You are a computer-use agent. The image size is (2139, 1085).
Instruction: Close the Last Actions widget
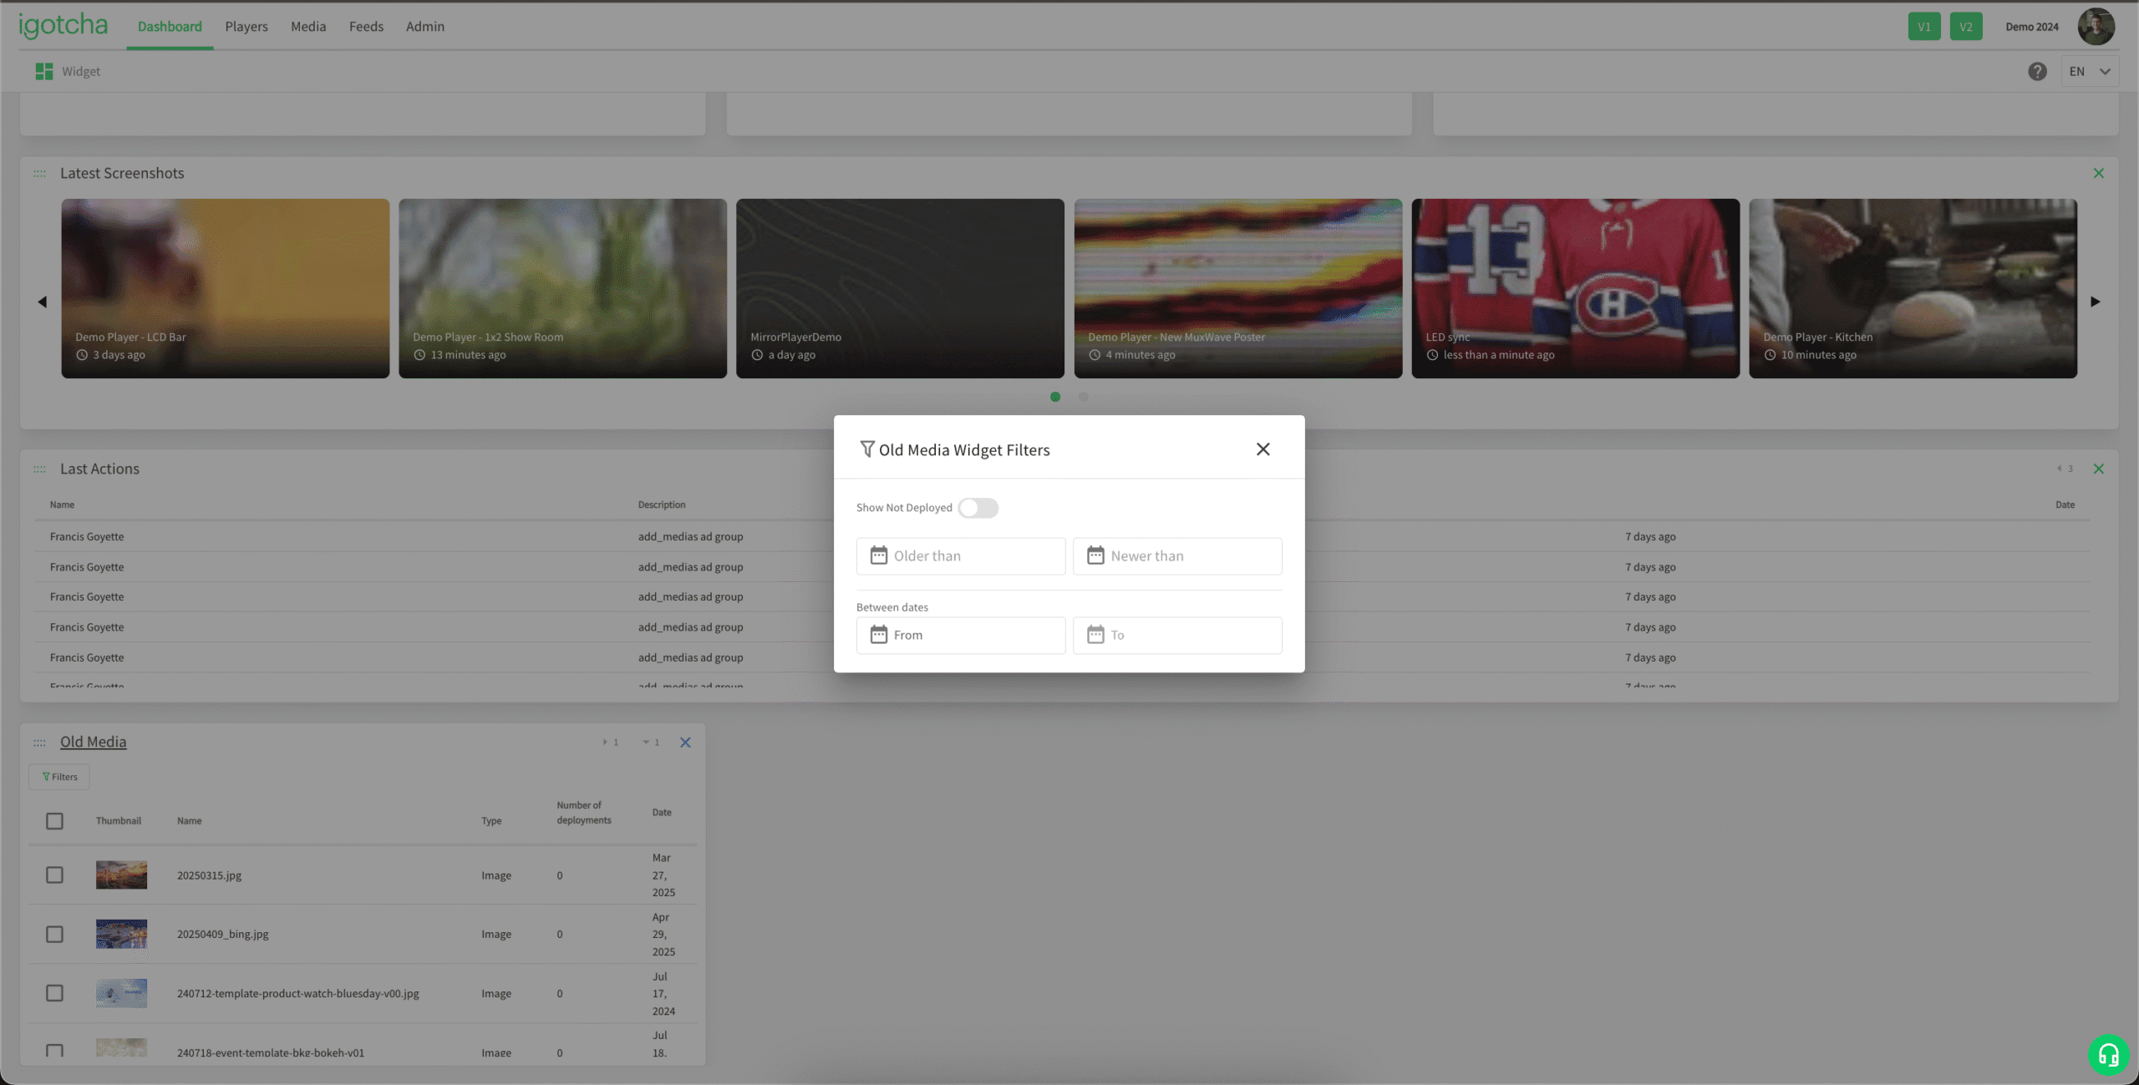[2099, 469]
